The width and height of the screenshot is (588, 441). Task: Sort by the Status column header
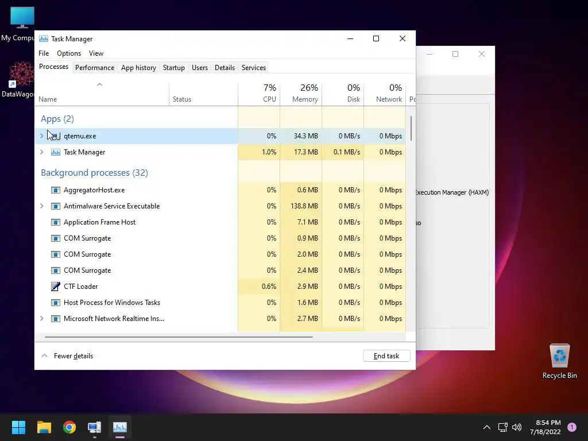click(203, 94)
